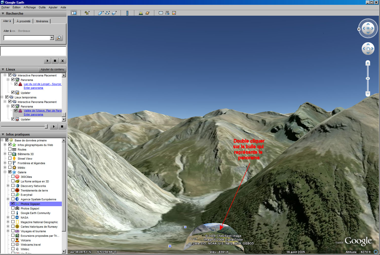
Task: Click the stop button under search results
Action: (x=55, y=61)
